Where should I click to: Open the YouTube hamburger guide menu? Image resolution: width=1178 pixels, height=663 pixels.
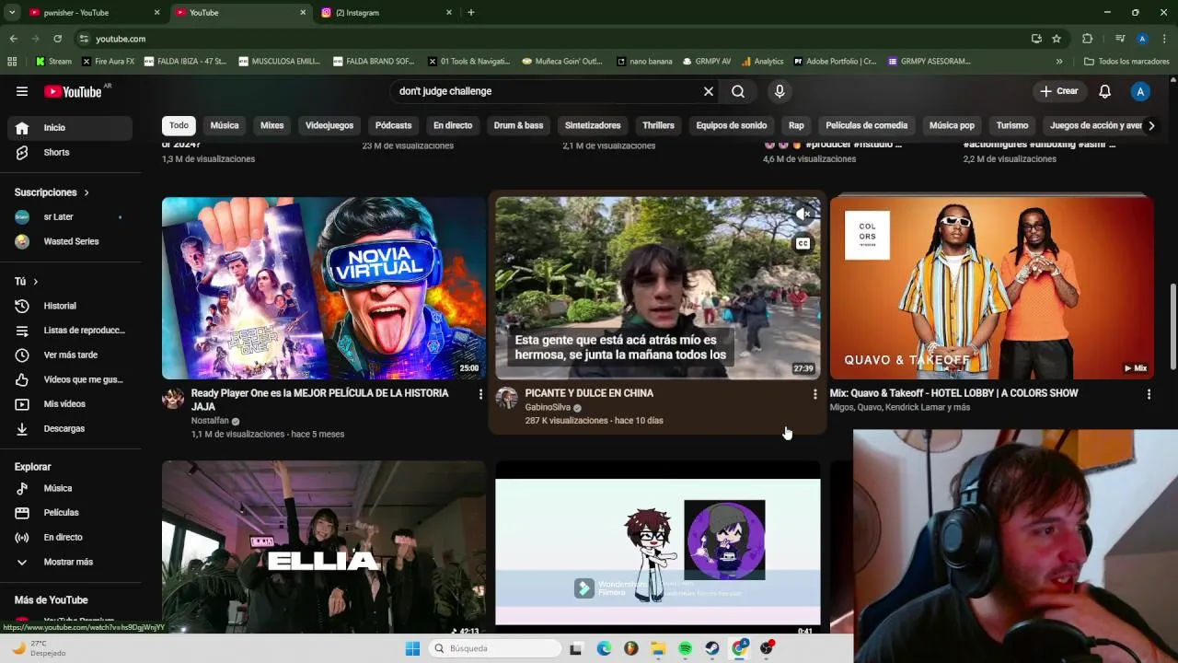[22, 91]
